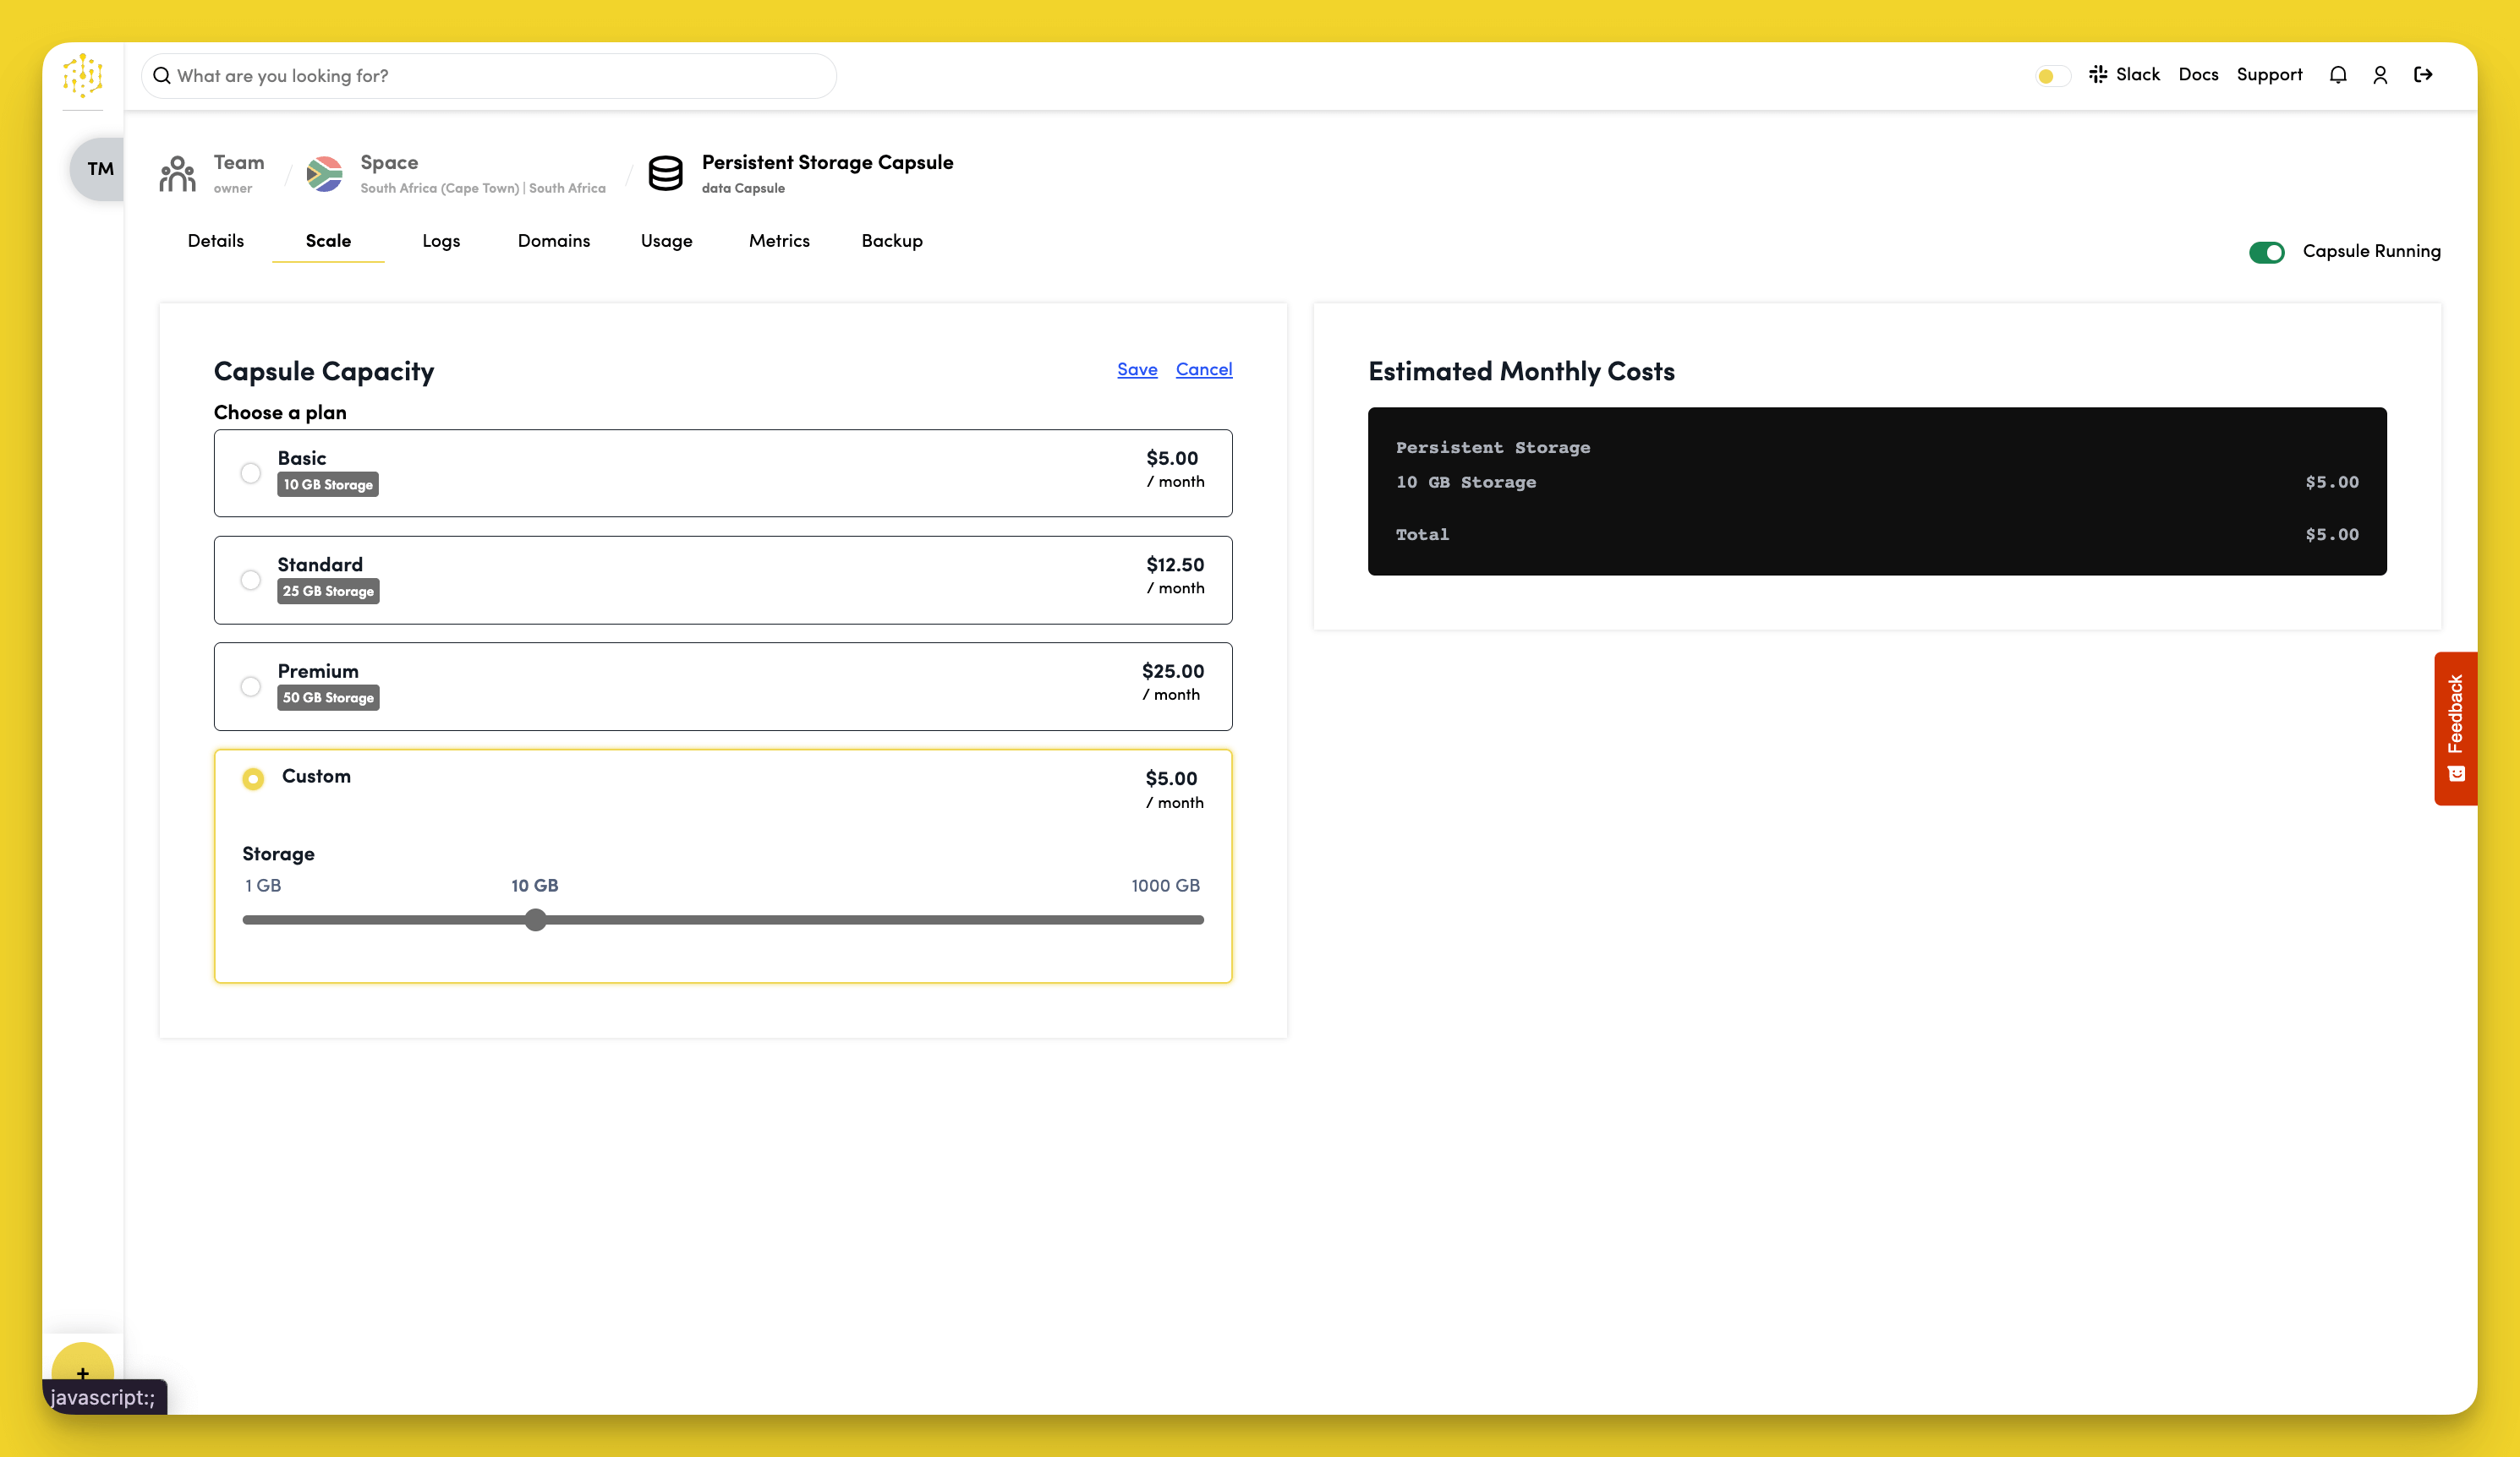Select the Premium 50 GB plan radio
The width and height of the screenshot is (2520, 1457).
(x=250, y=686)
